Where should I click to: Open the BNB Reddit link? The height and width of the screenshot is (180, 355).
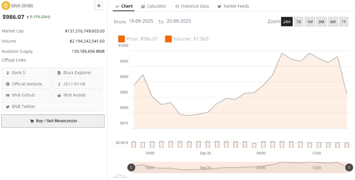78,95
